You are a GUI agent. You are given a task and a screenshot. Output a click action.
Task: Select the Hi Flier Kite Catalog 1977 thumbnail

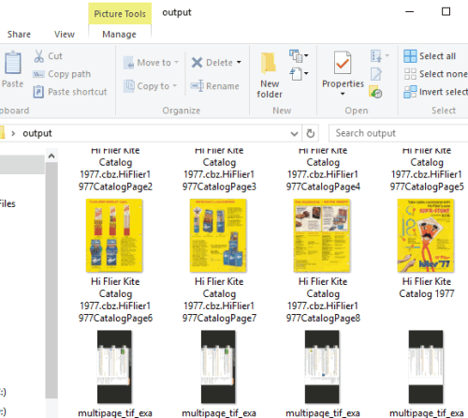(x=426, y=235)
